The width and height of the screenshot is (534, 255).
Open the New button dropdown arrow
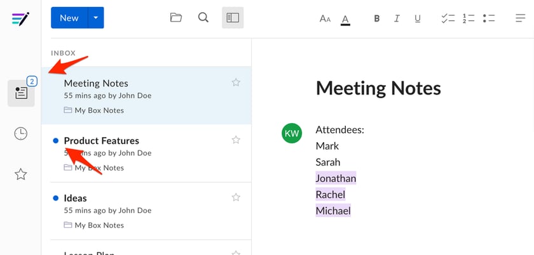(96, 18)
